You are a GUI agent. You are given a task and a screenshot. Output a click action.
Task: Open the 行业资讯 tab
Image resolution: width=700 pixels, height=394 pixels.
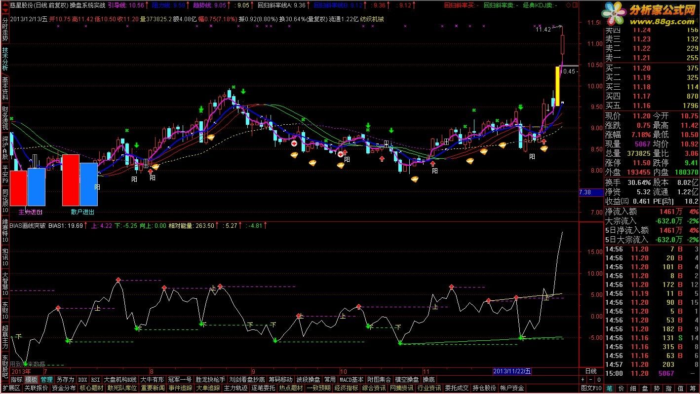click(x=429, y=388)
